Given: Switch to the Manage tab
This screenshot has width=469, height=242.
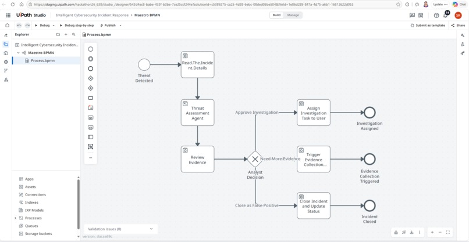Looking at the screenshot, I should coord(293,15).
